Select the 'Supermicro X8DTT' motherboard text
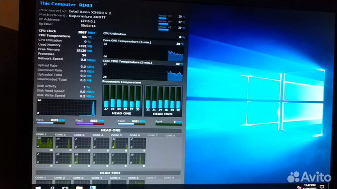 coord(87,17)
